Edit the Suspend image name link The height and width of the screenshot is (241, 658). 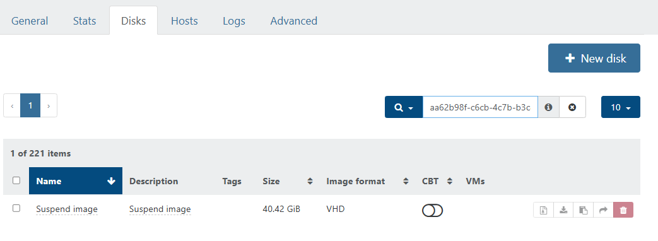coord(67,209)
